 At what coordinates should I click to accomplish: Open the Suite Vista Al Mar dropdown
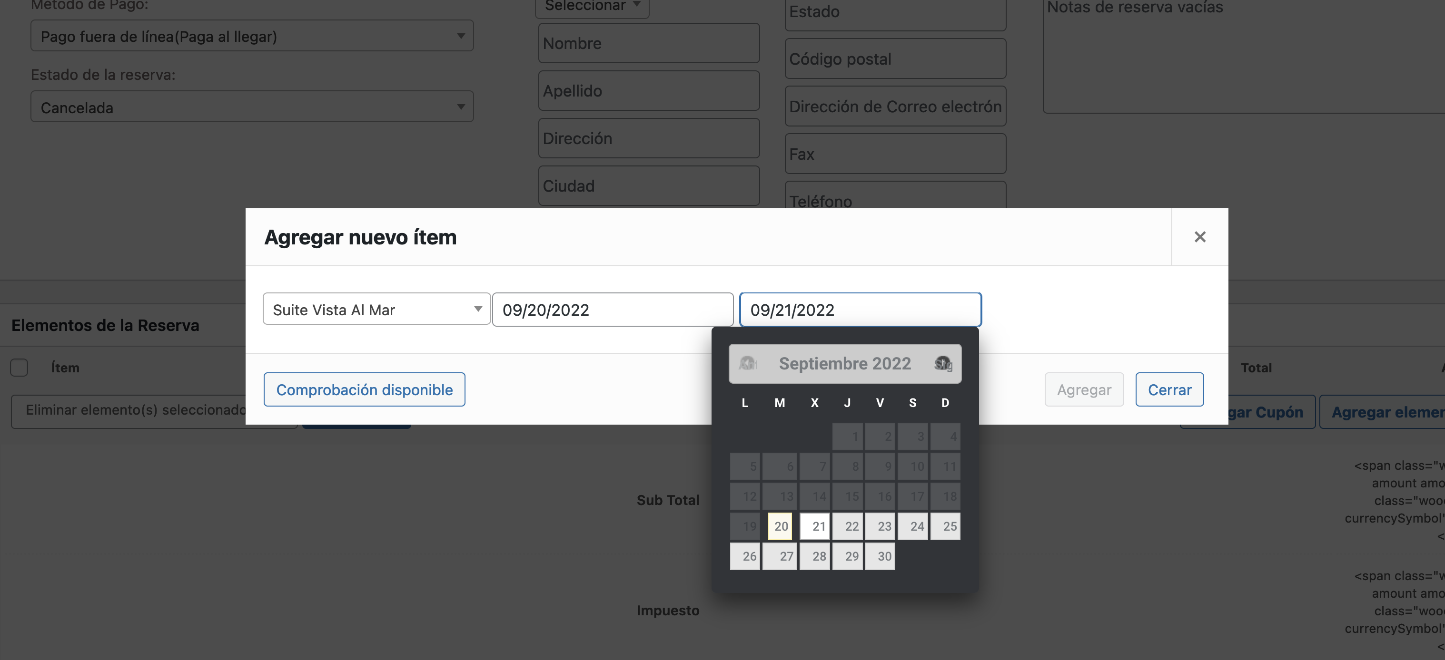376,309
